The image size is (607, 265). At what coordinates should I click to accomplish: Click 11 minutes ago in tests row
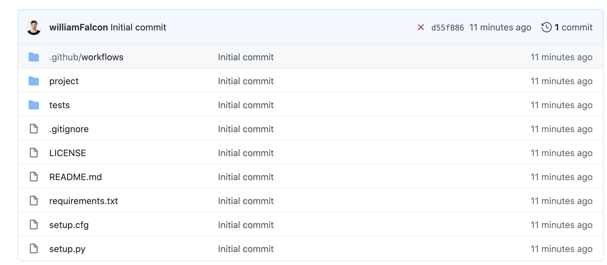562,105
